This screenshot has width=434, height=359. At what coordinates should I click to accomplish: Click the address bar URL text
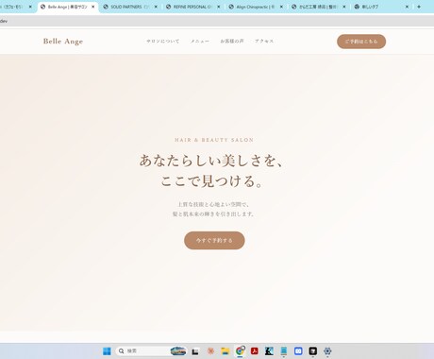[4, 21]
